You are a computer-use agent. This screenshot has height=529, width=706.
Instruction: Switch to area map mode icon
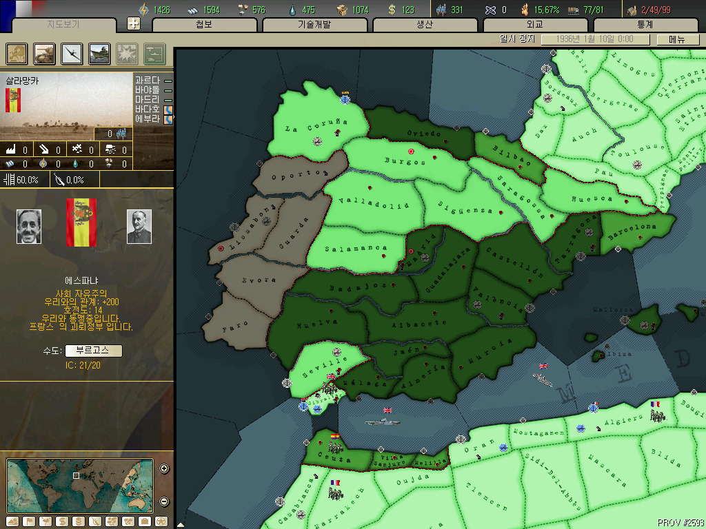click(128, 521)
